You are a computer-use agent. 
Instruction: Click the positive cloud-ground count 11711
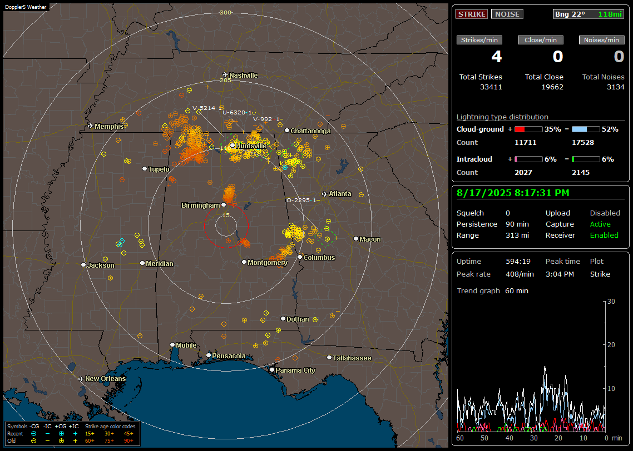[x=525, y=143]
